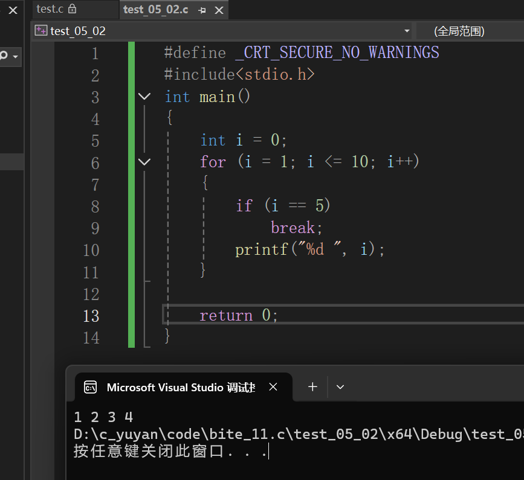Click the test_05_02 project icon in navigation bar
The image size is (524, 480).
pyautogui.click(x=40, y=31)
